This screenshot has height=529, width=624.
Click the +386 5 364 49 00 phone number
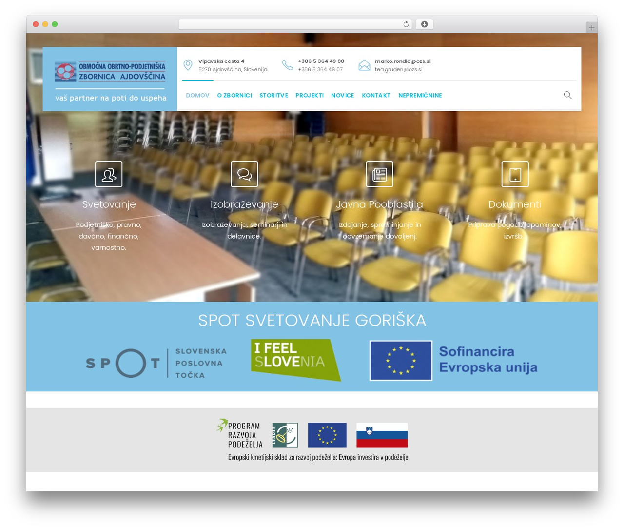[x=321, y=61]
